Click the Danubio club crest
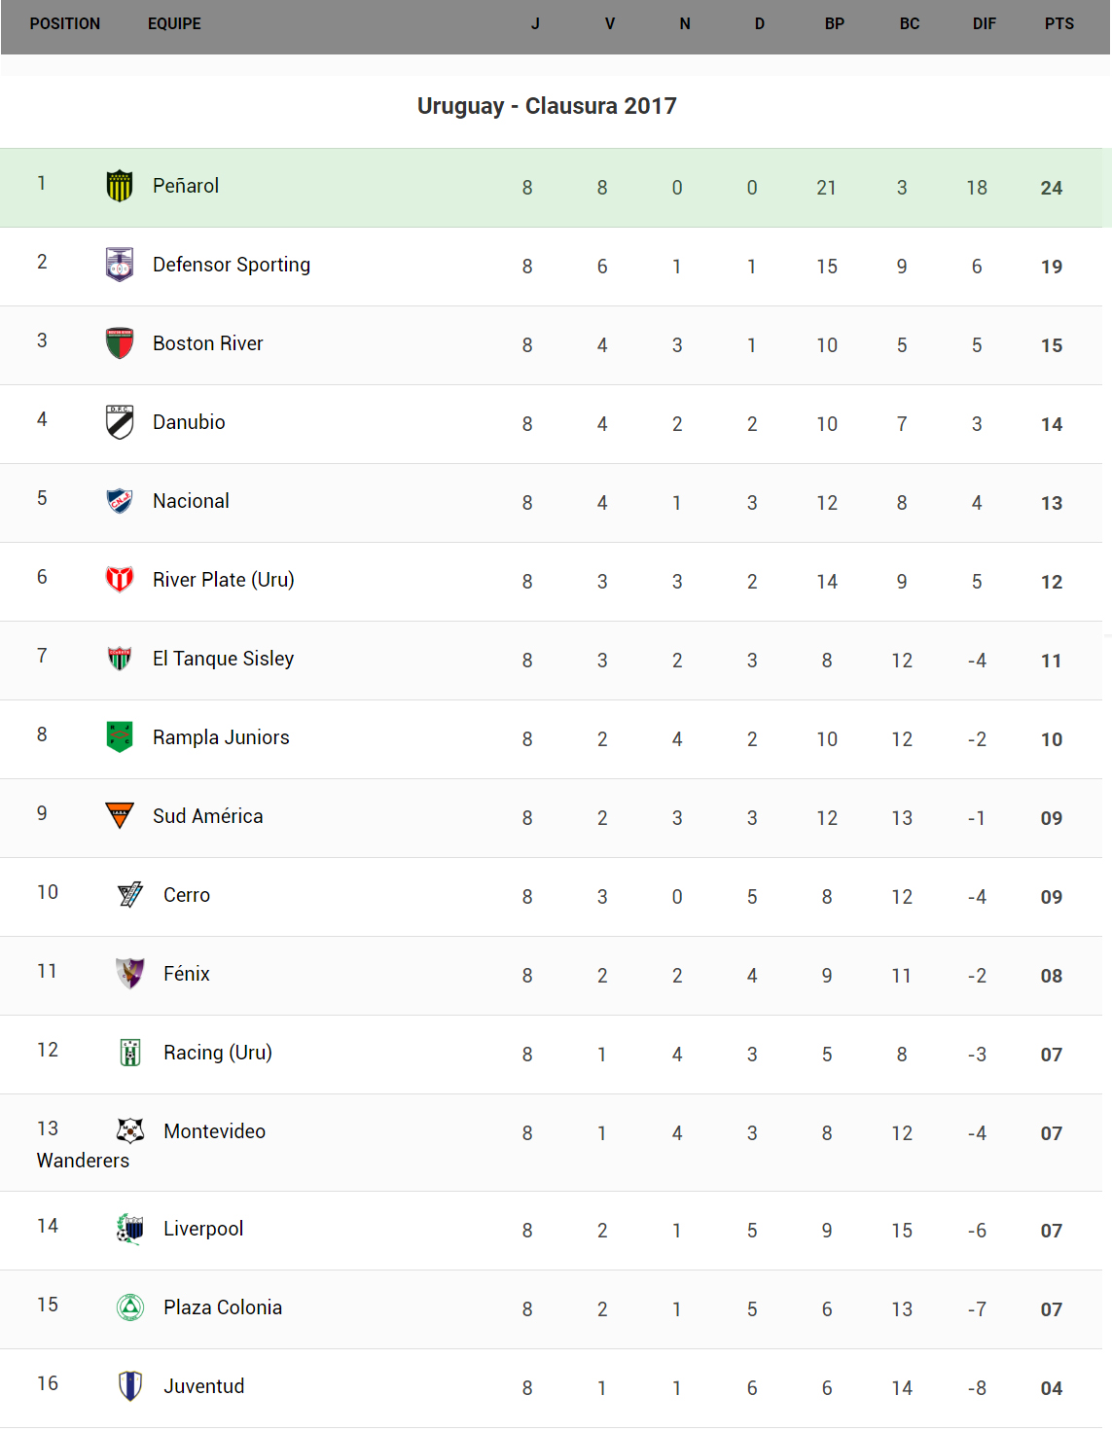The image size is (1112, 1432). pos(120,422)
